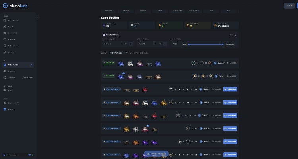Click the Create new battle button
298x159 pixels.
point(156,153)
